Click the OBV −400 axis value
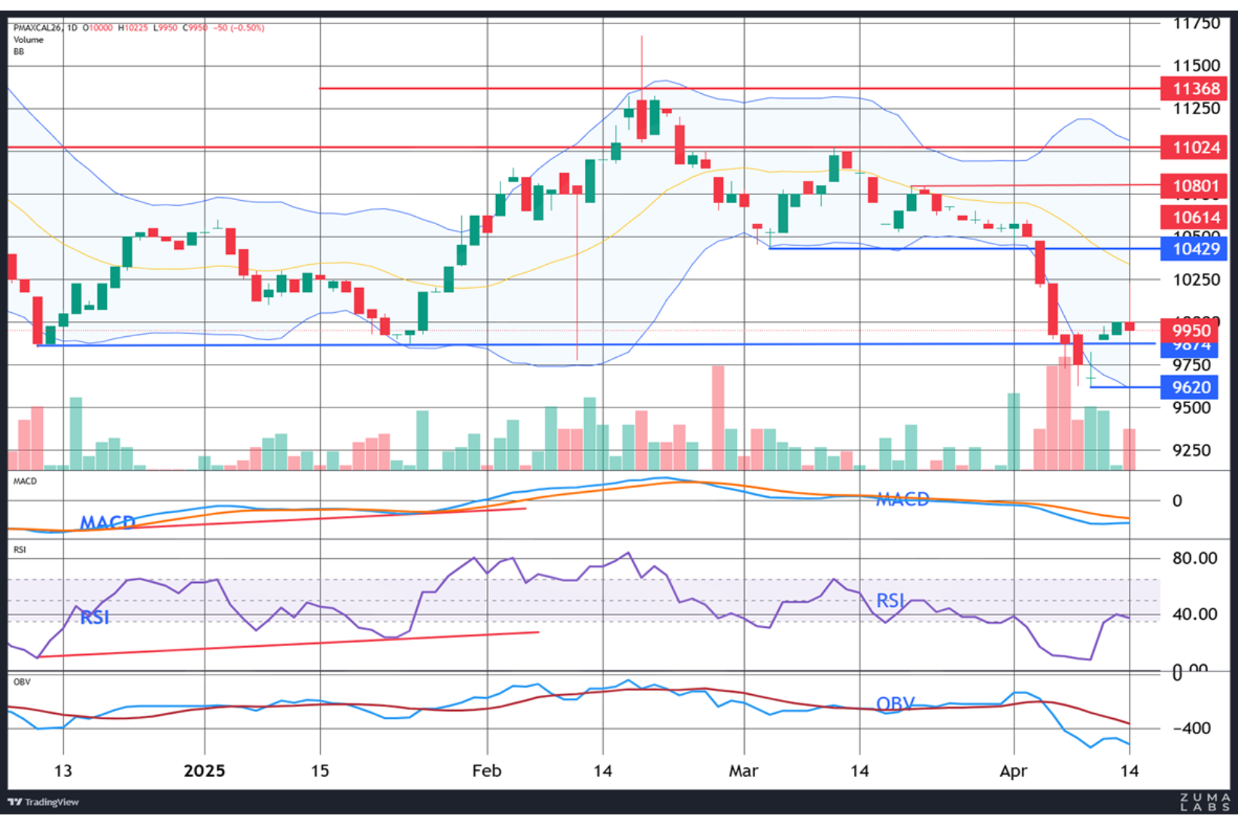 [1191, 728]
